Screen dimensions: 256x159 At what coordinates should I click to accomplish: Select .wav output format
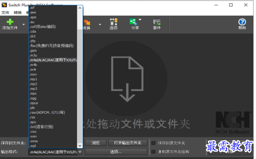pyautogui.click(x=53, y=136)
